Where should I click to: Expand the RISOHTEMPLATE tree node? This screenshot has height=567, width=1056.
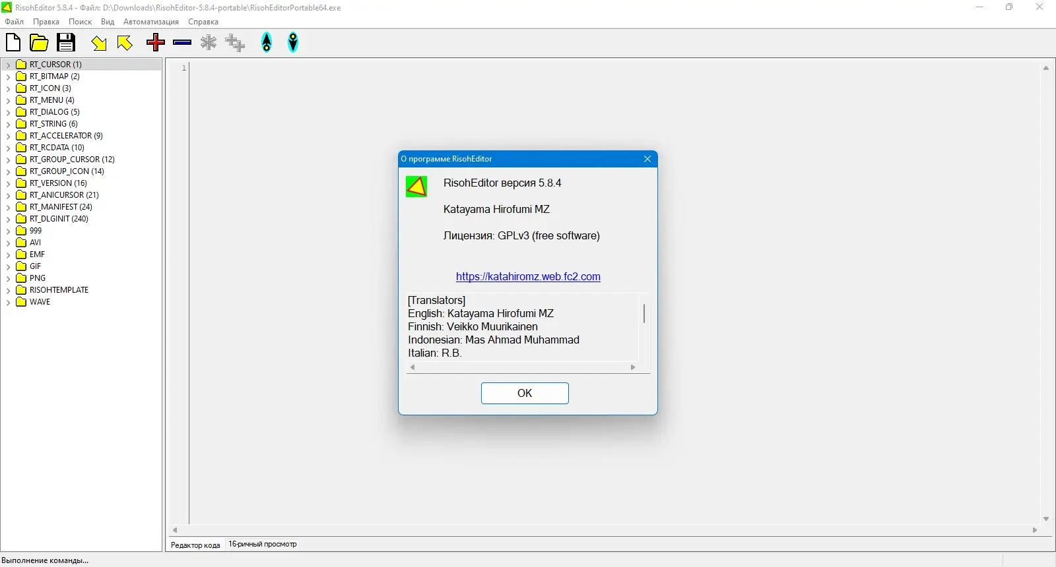8,290
